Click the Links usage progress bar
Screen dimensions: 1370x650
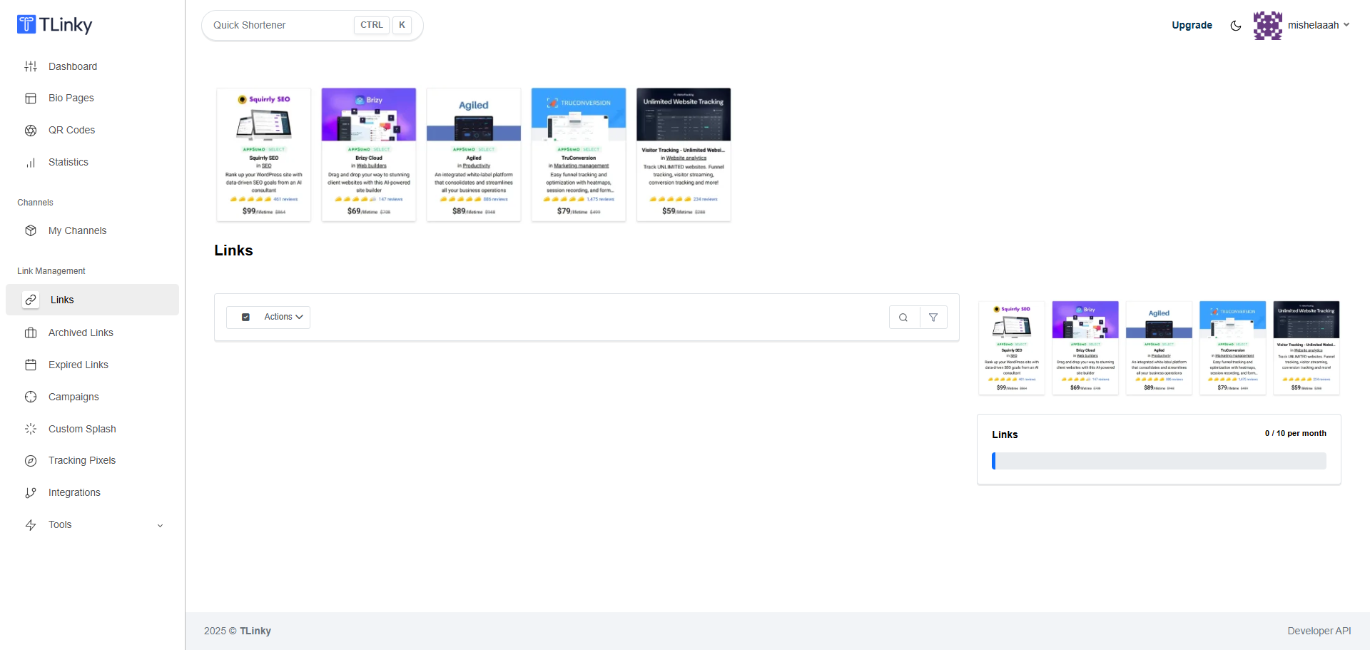1159,461
